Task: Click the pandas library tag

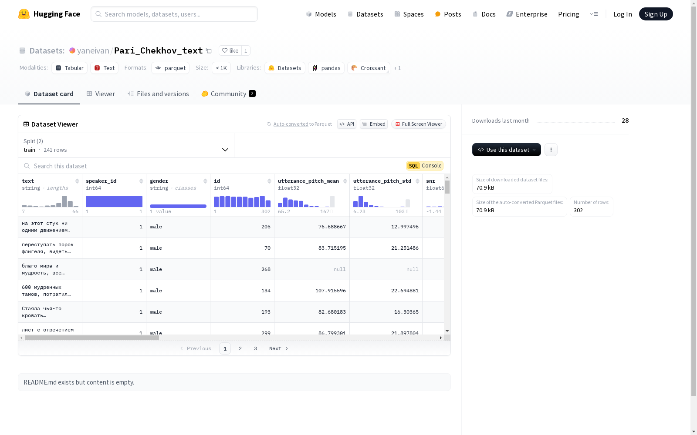Action: [x=326, y=68]
